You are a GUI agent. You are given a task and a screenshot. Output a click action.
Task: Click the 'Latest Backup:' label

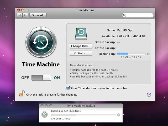(x=106, y=48)
